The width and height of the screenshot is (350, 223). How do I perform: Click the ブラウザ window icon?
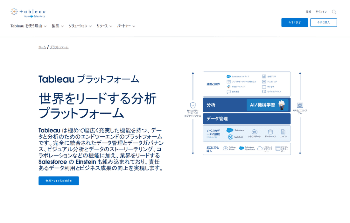click(264, 87)
